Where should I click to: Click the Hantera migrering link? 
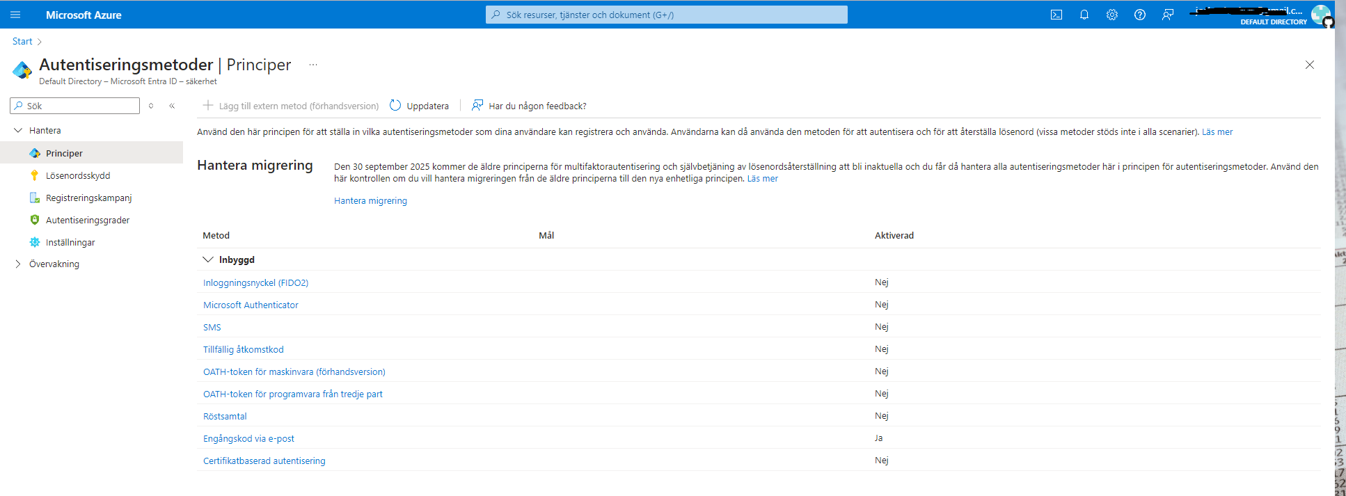coord(370,200)
